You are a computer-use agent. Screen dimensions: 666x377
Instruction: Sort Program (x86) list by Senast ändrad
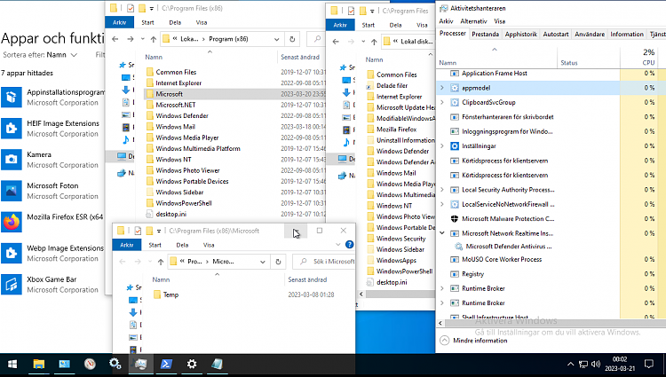tap(300, 57)
